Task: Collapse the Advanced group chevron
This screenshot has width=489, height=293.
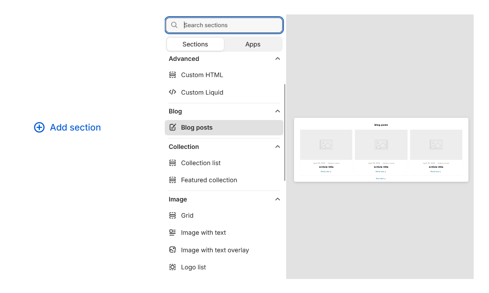Action: 277,59
